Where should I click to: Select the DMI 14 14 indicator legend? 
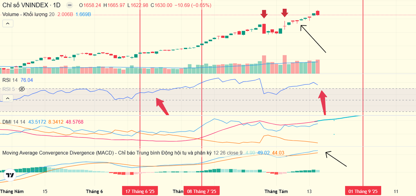(x=14, y=122)
